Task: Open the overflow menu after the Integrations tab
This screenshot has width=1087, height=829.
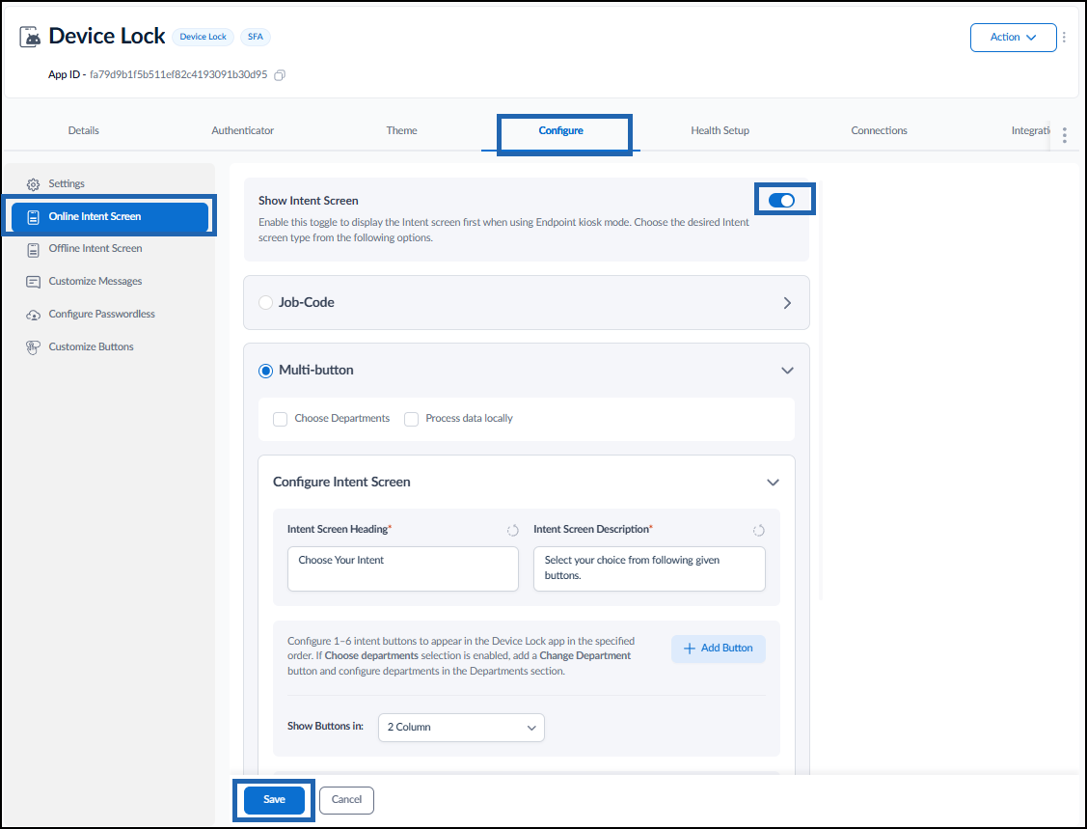Action: tap(1064, 135)
